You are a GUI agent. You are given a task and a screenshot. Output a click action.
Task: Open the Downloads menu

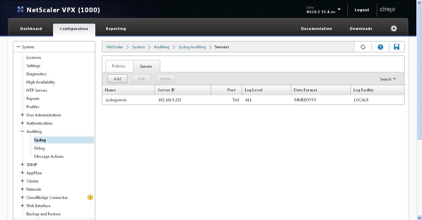click(361, 29)
